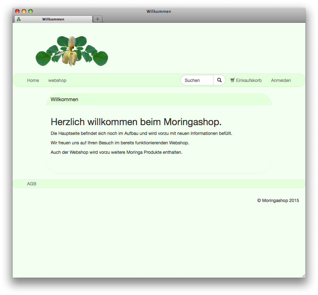Open a new tab with plus button
Screen dimensions: 318x295
[x=98, y=19]
